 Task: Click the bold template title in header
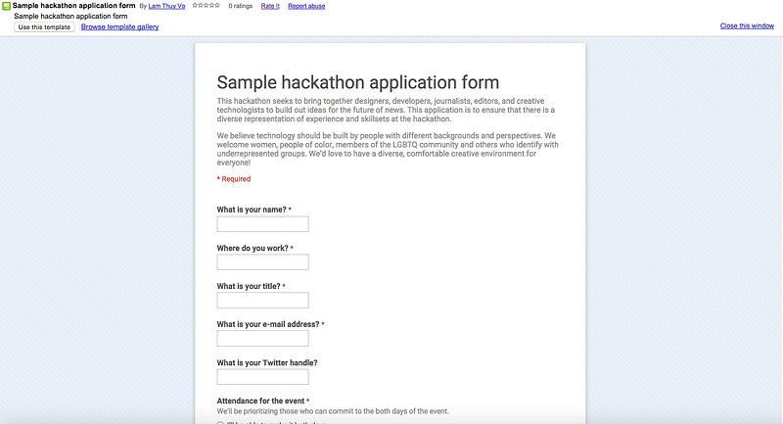click(74, 6)
